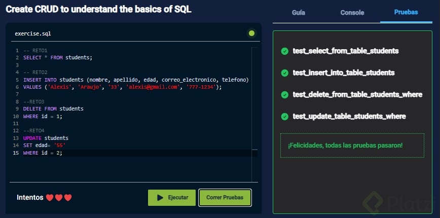The height and width of the screenshot is (218, 440).
Task: Open the Console tab
Action: coord(352,13)
